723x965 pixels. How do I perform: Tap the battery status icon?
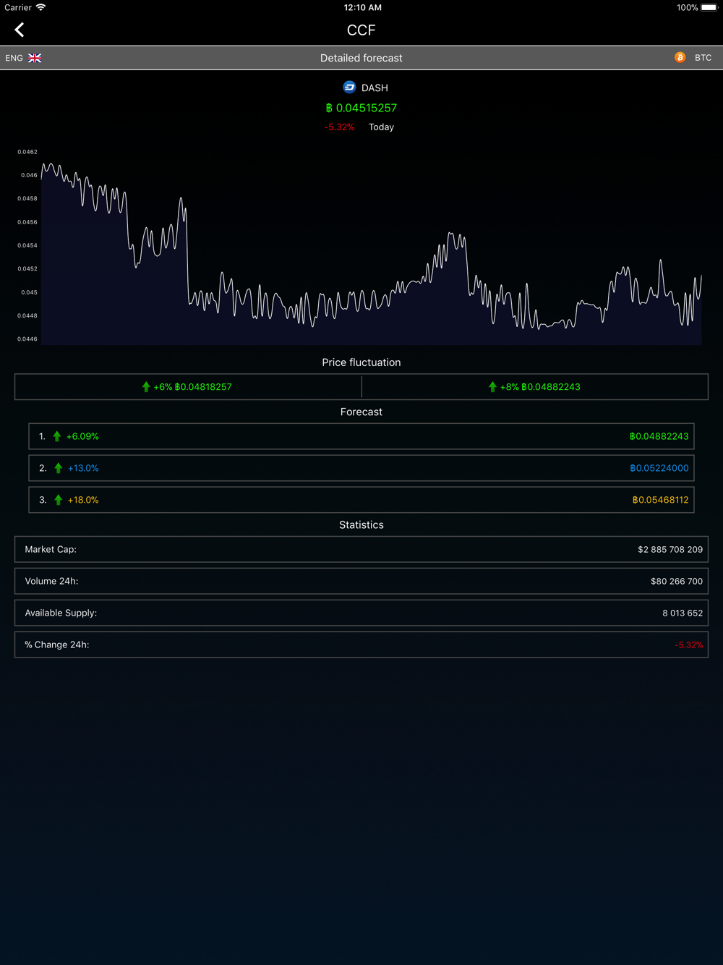pos(709,7)
